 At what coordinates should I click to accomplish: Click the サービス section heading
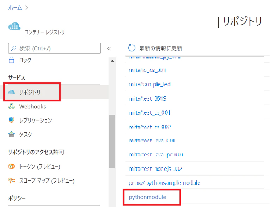tap(17, 78)
